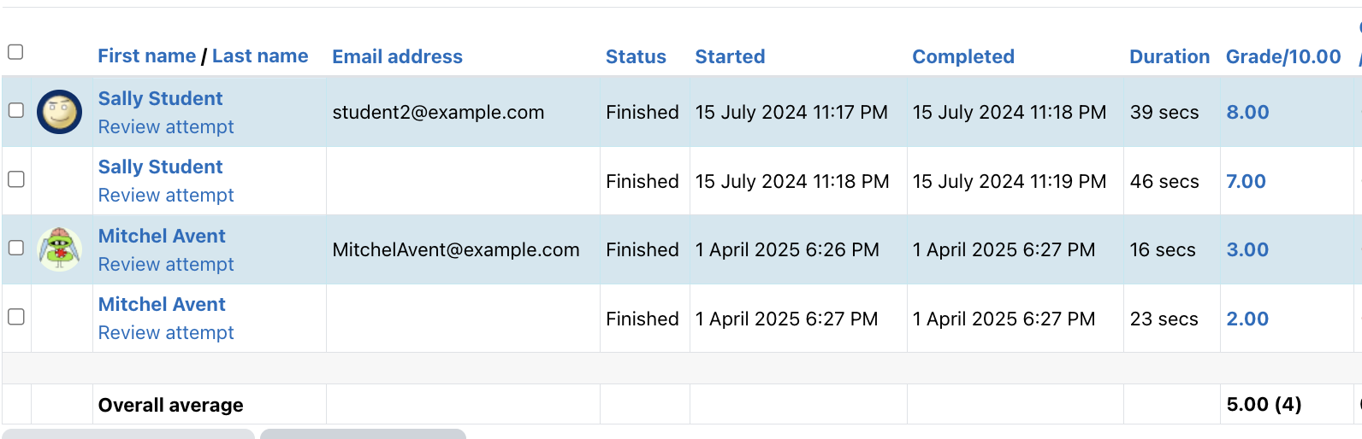Sort table by Last name
1362x439 pixels.
click(x=260, y=56)
